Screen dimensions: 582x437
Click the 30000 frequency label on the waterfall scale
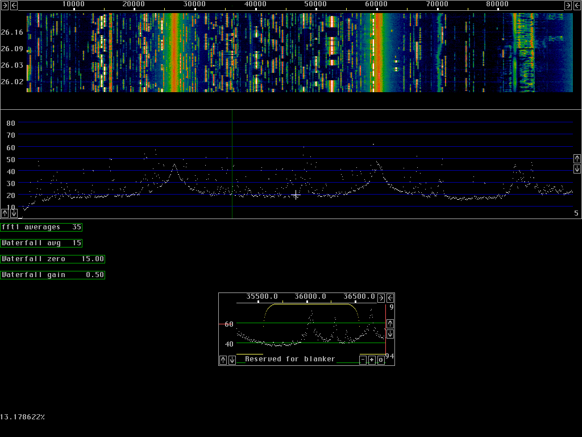[x=194, y=4]
